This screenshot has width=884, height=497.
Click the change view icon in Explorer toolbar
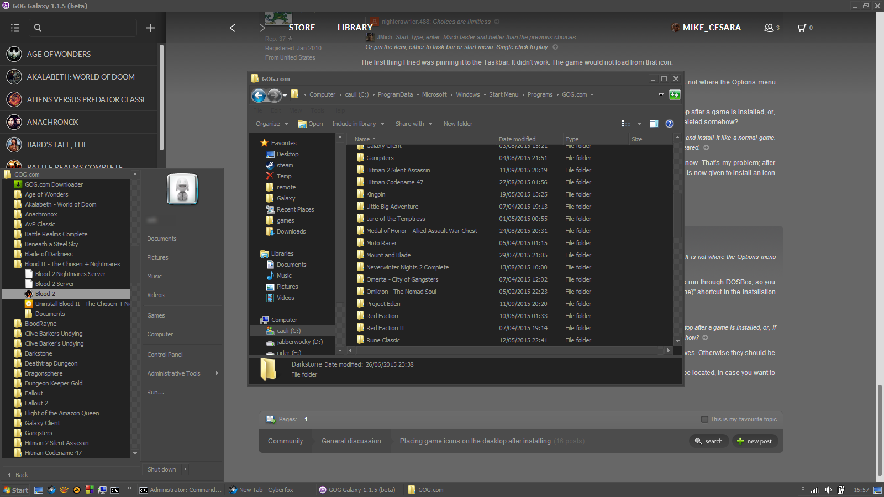(625, 124)
